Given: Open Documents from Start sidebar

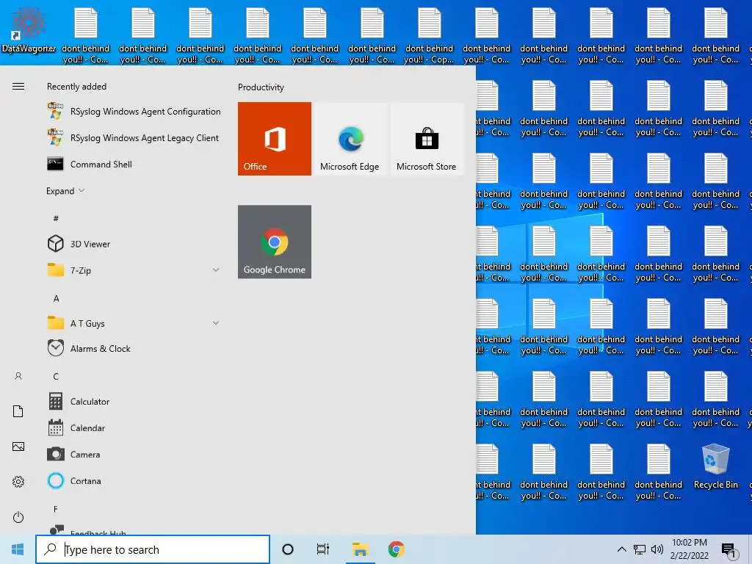Looking at the screenshot, I should click(x=18, y=411).
